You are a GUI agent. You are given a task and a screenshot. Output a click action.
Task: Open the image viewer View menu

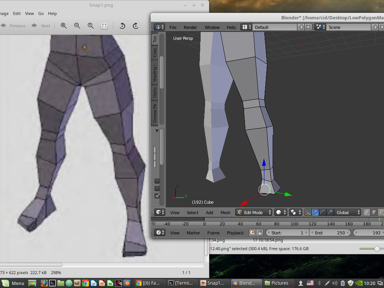pyautogui.click(x=29, y=13)
